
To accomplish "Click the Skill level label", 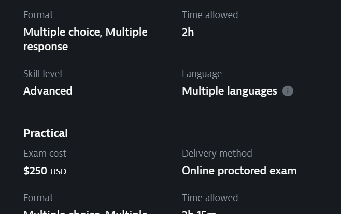I will tap(42, 74).
